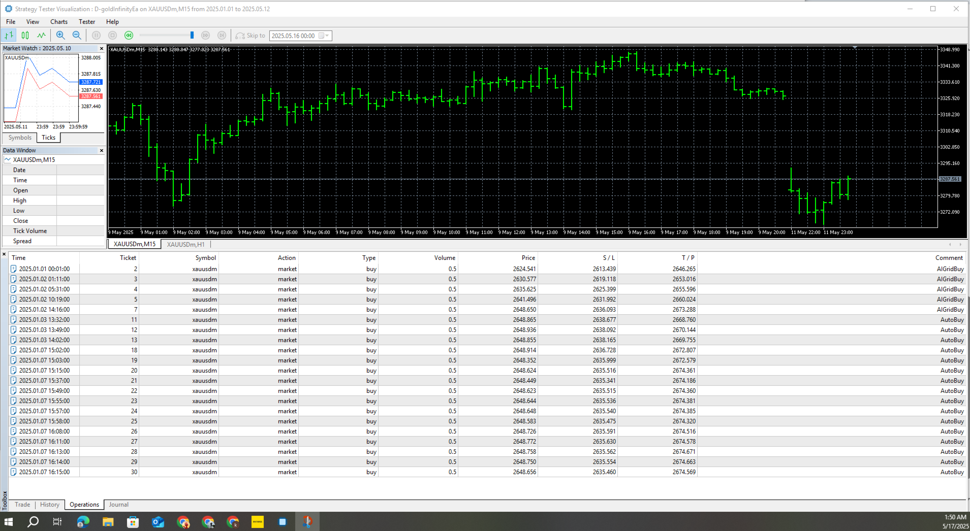Open Microsoft Store from taskbar
This screenshot has height=531, width=970.
pos(133,522)
